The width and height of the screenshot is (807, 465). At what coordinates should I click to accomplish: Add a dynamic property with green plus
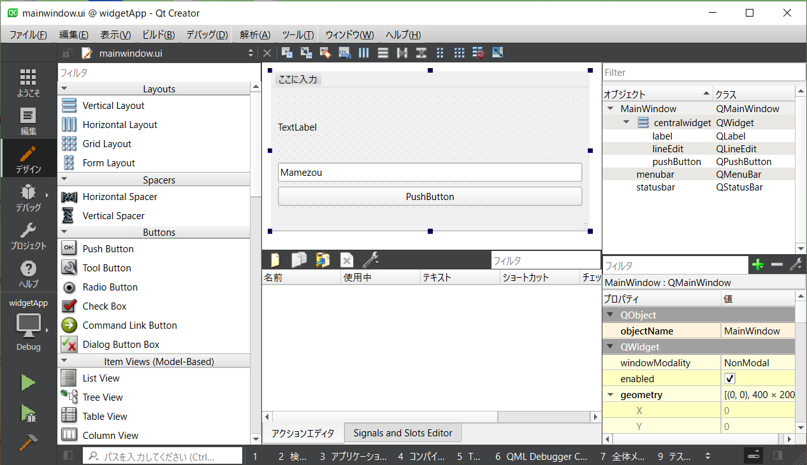pyautogui.click(x=757, y=265)
